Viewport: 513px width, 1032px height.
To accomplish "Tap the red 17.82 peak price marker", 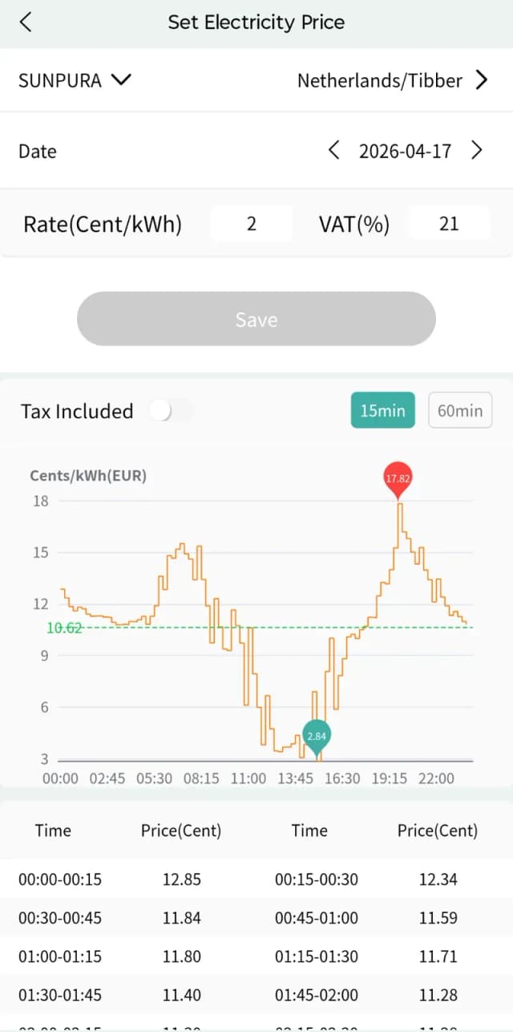I will 398,478.
